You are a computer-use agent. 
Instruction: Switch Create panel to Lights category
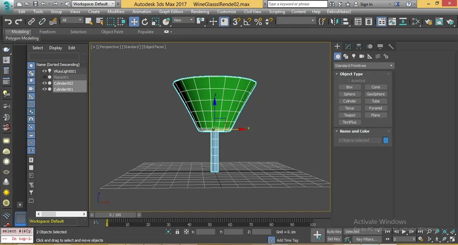(354, 56)
